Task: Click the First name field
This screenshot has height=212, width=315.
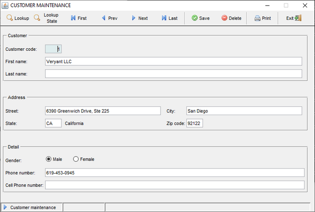Action: coord(173,61)
